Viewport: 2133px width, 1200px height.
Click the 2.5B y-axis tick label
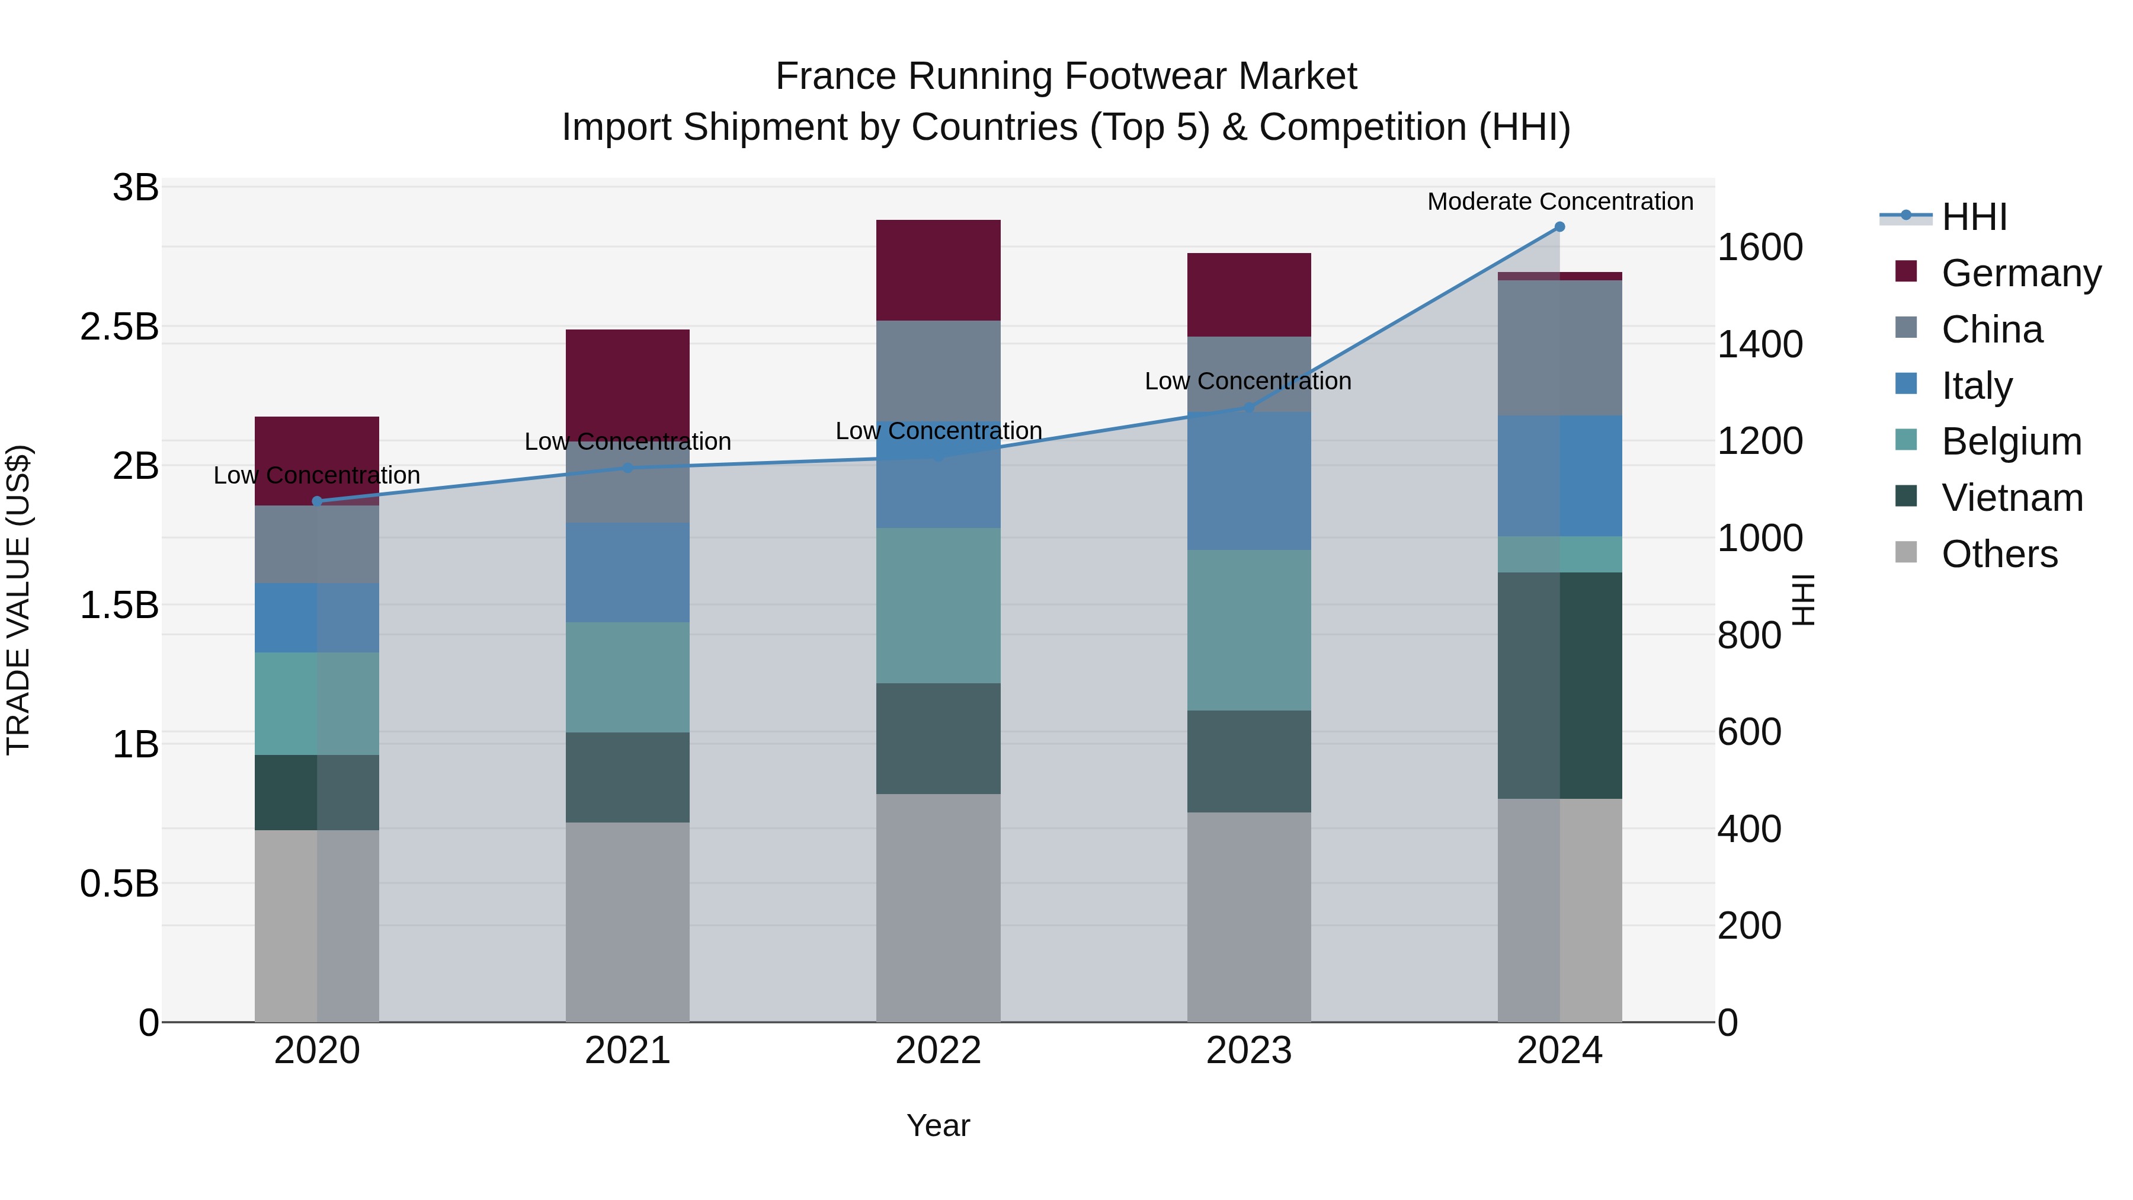(119, 327)
